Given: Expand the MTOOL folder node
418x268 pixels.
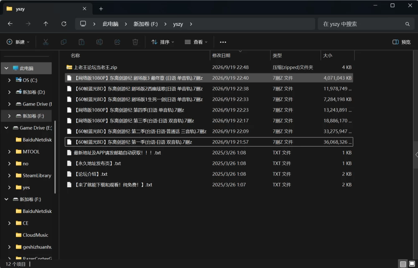Looking at the screenshot, I should pos(9,152).
